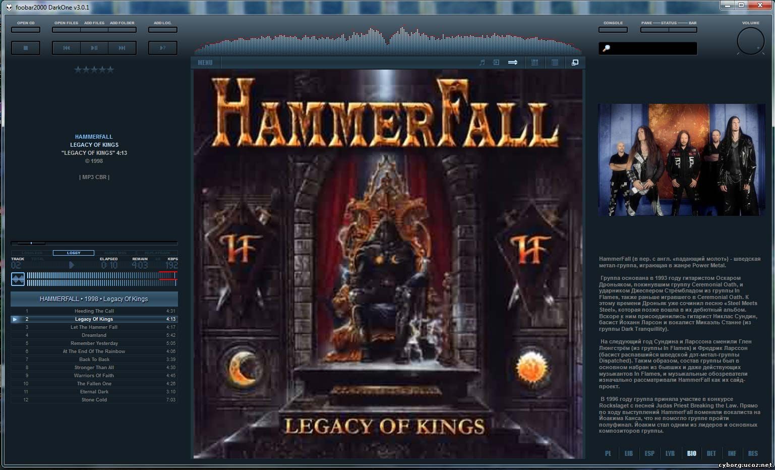Image resolution: width=775 pixels, height=470 pixels.
Task: Switch to the LIB tab
Action: tap(629, 453)
